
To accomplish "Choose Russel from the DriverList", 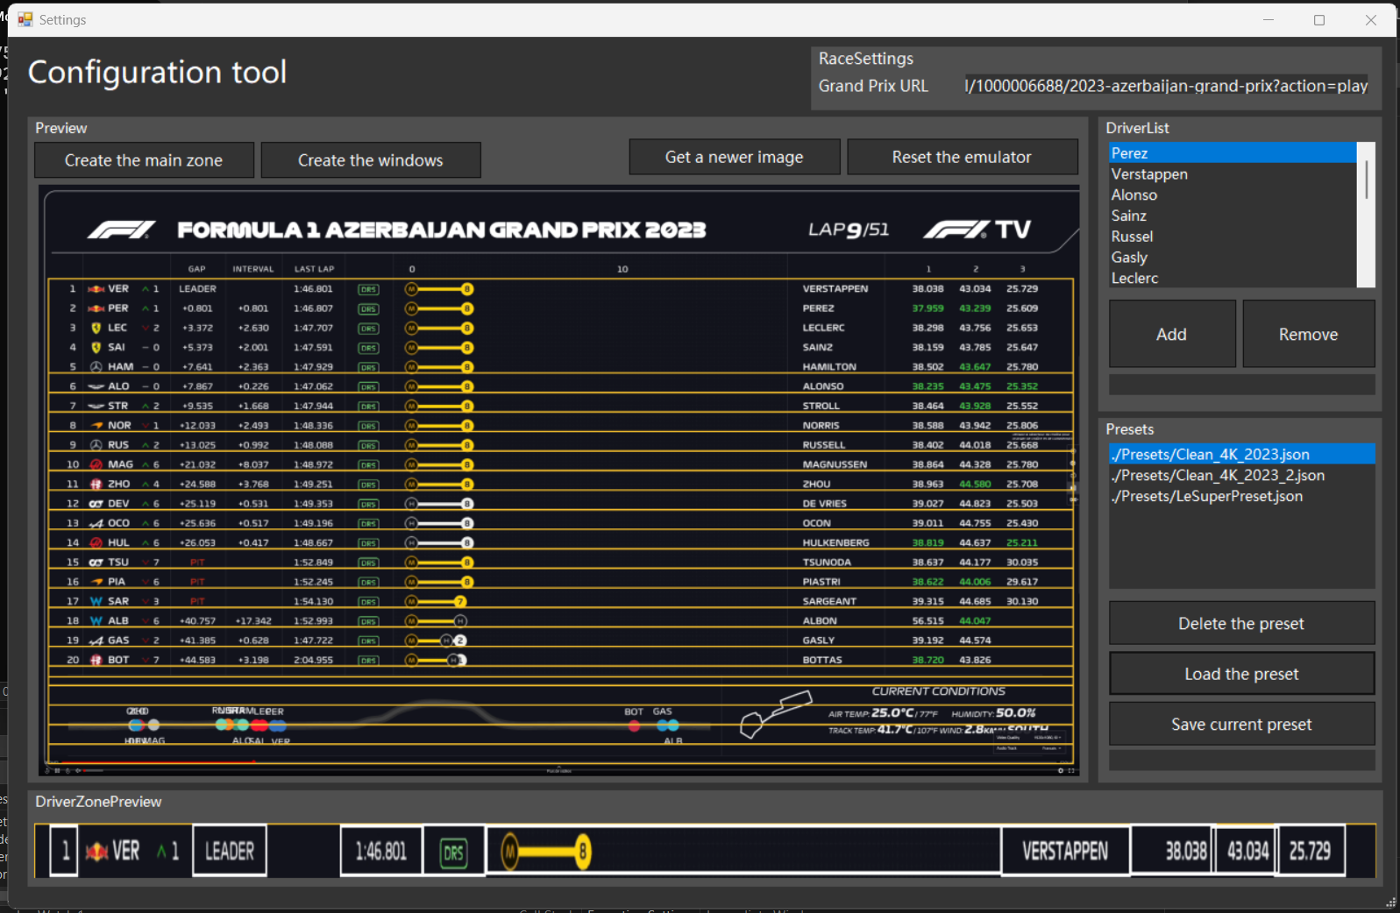I will [x=1233, y=237].
